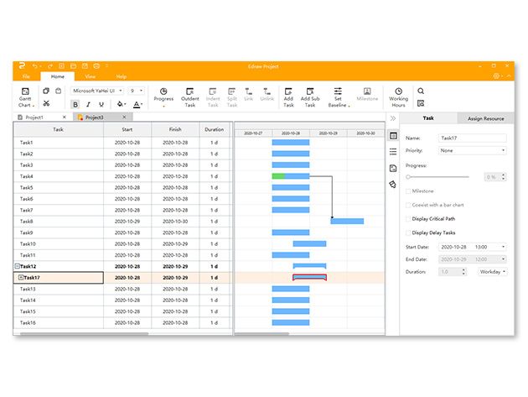Close the Project3 document tab
Image resolution: width=528 pixels, height=397 pixels.
[x=124, y=117]
